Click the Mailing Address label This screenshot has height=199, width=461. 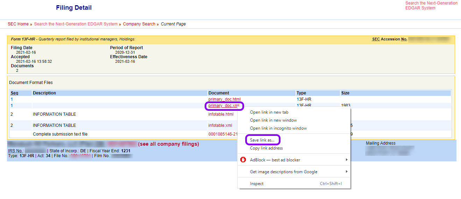click(x=381, y=143)
